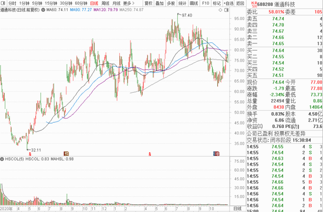Click the diamond icon above chart
This screenshot has width=323, height=212.
click(x=220, y=10)
